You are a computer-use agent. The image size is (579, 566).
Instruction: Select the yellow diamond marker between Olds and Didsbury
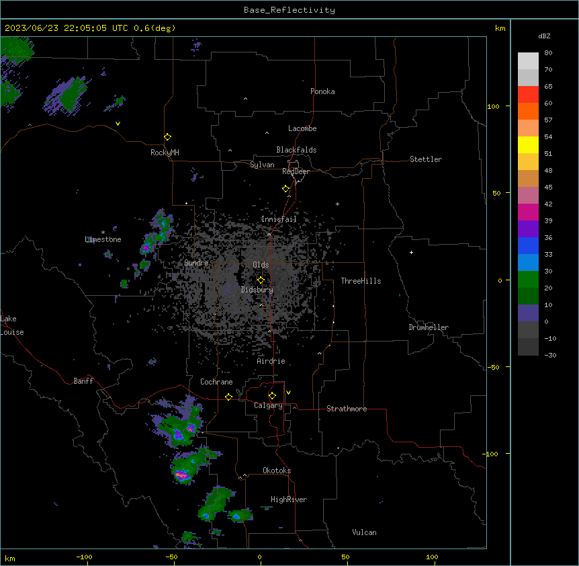coord(261,280)
